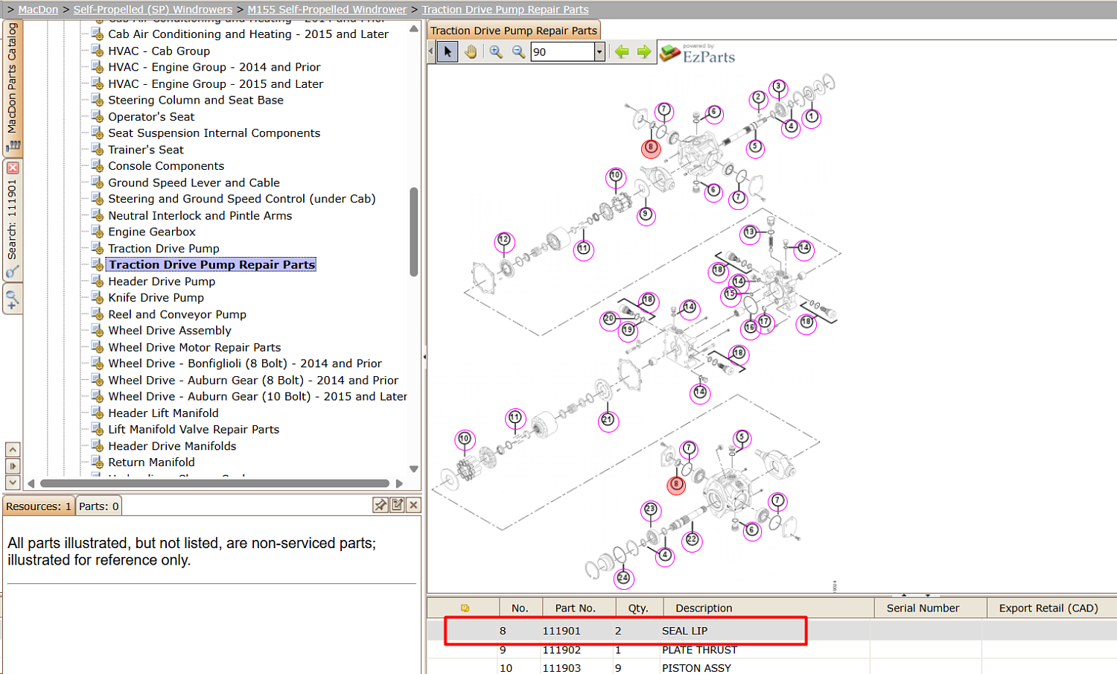
Task: Click page icon next to Header Lift Manifold
Action: click(97, 413)
